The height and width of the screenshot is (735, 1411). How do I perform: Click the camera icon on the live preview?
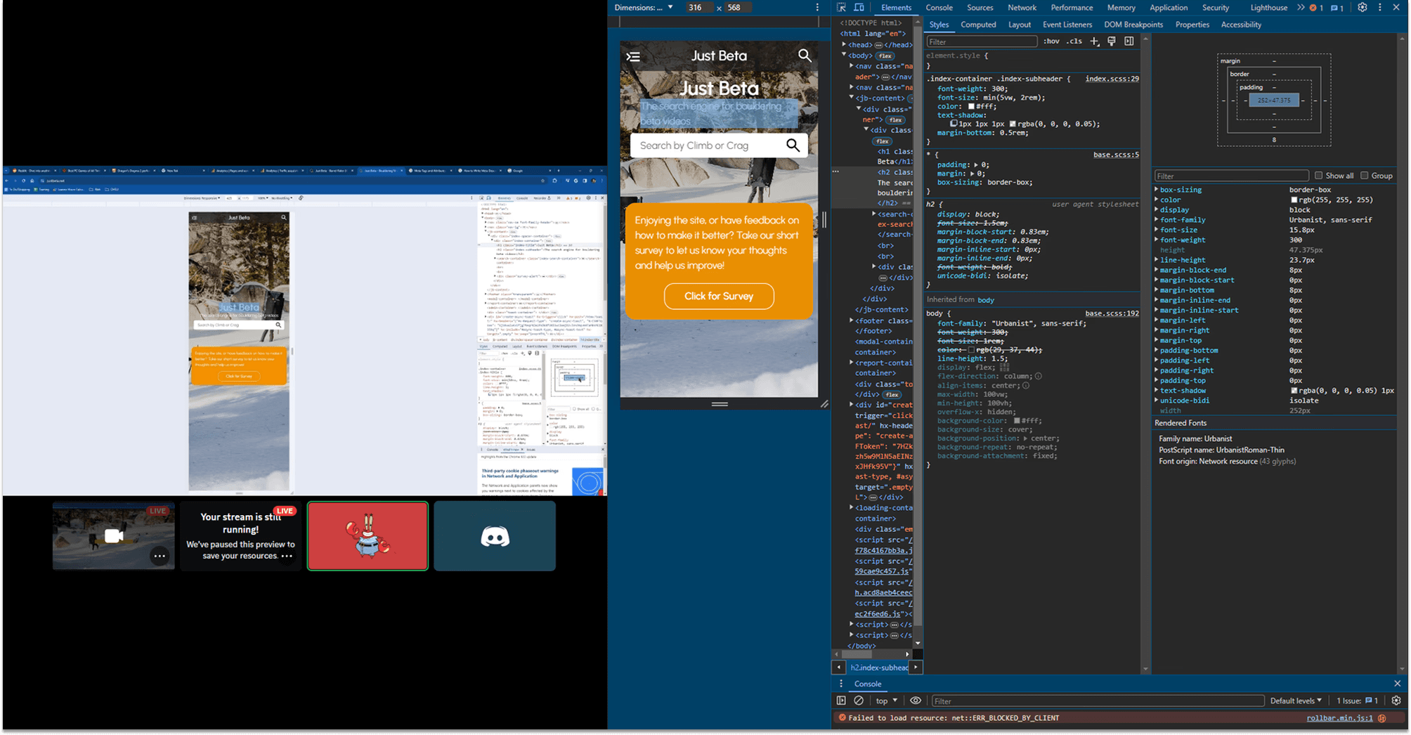[114, 536]
